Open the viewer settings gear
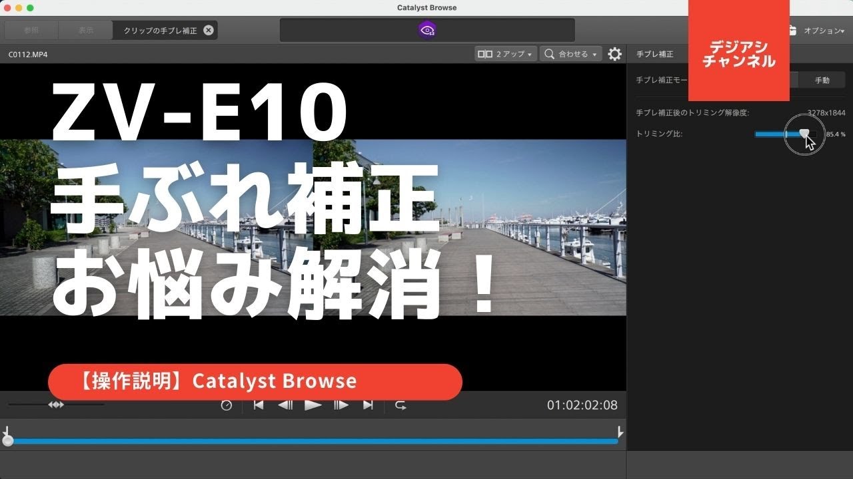The image size is (853, 479). [614, 54]
